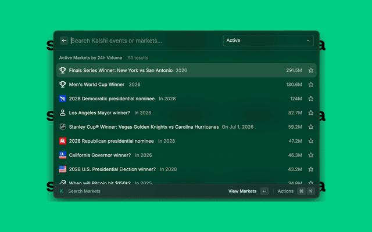
Task: Click the 59.2M volume value
Action: pyautogui.click(x=295, y=127)
